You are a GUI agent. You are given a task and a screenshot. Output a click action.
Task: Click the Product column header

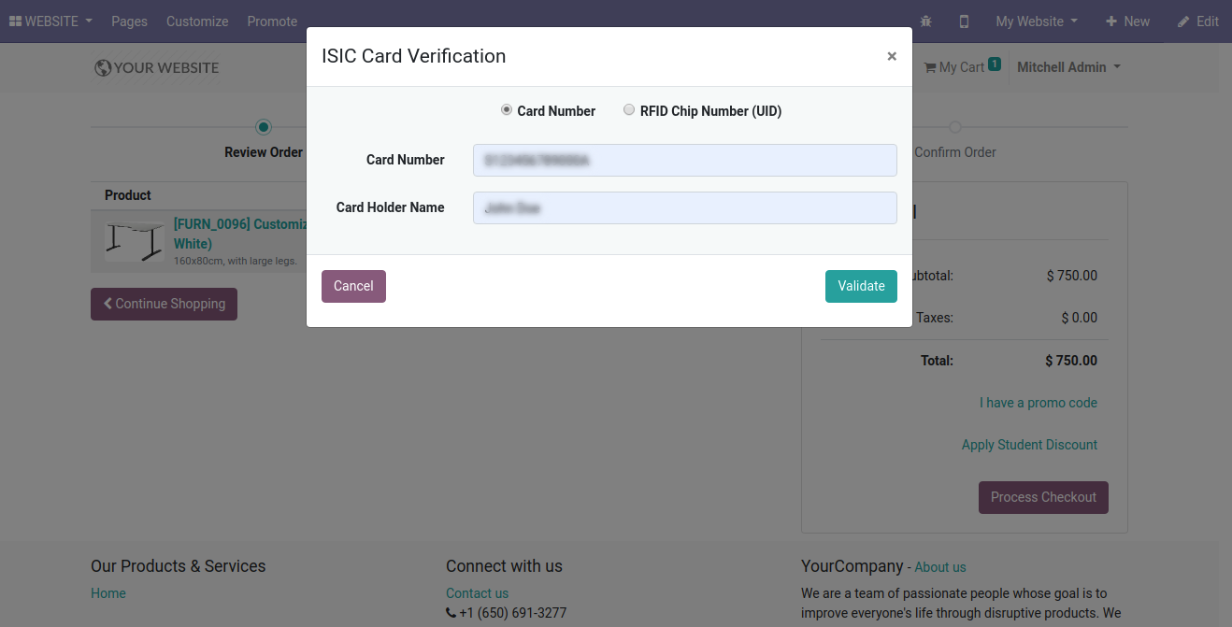click(128, 195)
